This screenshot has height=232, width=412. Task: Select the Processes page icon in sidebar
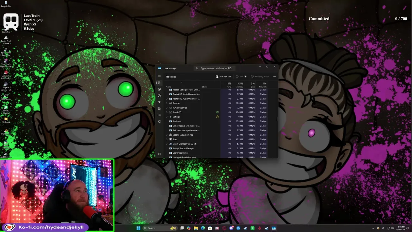(159, 83)
